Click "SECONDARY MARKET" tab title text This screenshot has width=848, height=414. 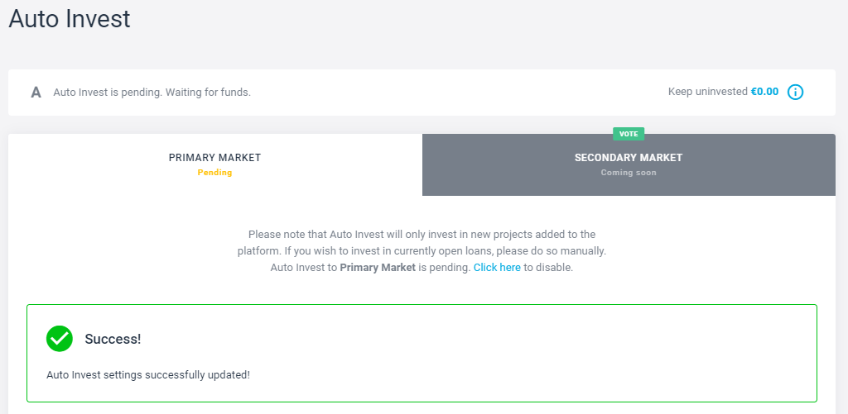(629, 158)
